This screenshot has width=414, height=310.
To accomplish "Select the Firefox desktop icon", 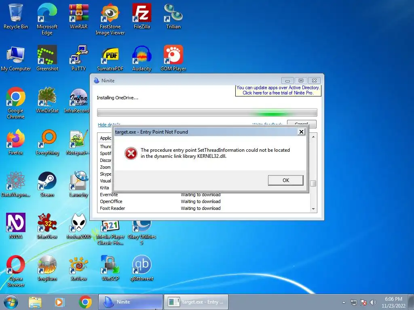I will (x=16, y=142).
